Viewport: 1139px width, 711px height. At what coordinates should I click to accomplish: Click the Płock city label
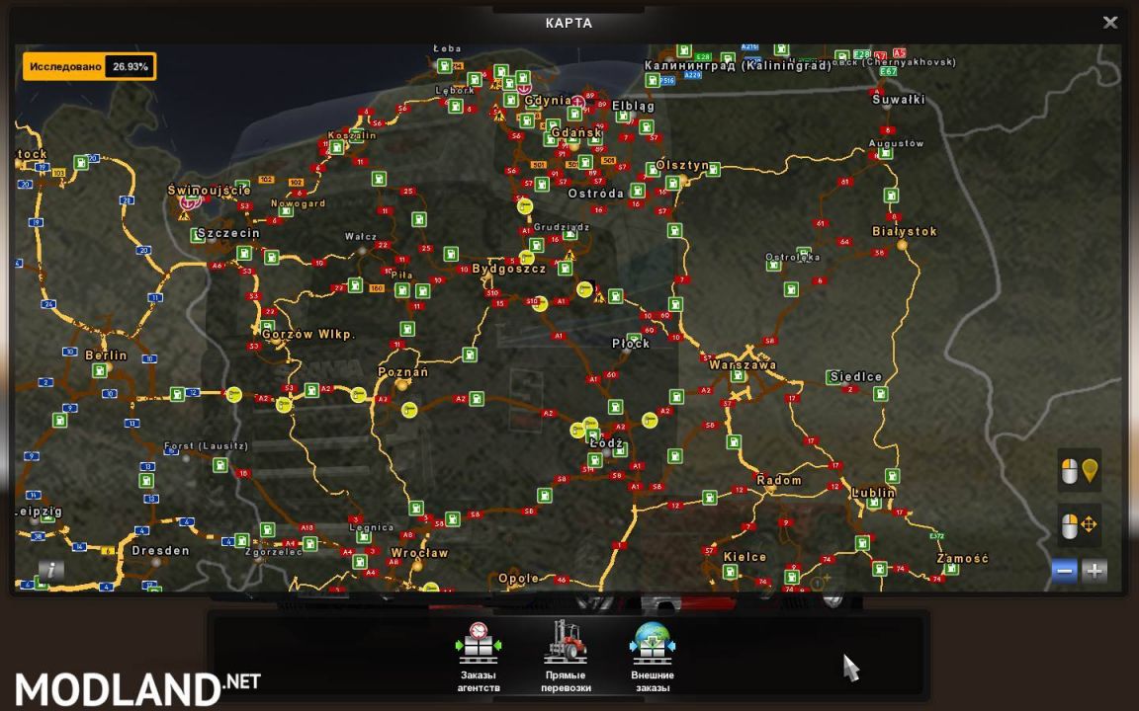pos(631,344)
